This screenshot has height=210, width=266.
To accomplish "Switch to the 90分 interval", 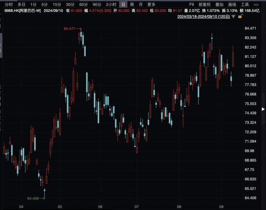I will 97,5.
